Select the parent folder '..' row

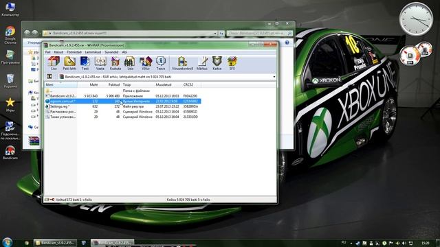pyautogui.click(x=122, y=91)
